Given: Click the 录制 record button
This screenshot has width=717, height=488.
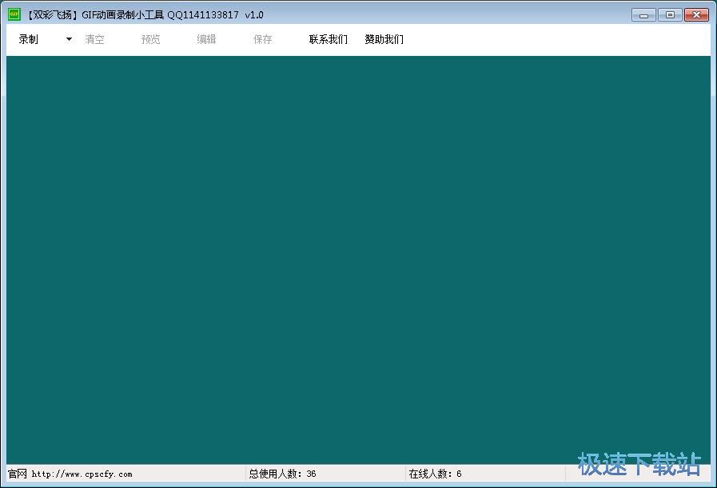Looking at the screenshot, I should point(28,39).
